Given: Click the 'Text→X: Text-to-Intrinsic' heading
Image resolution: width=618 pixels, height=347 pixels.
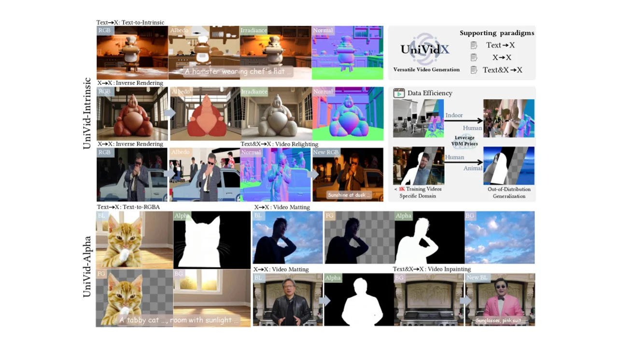Looking at the screenshot, I should tap(130, 22).
